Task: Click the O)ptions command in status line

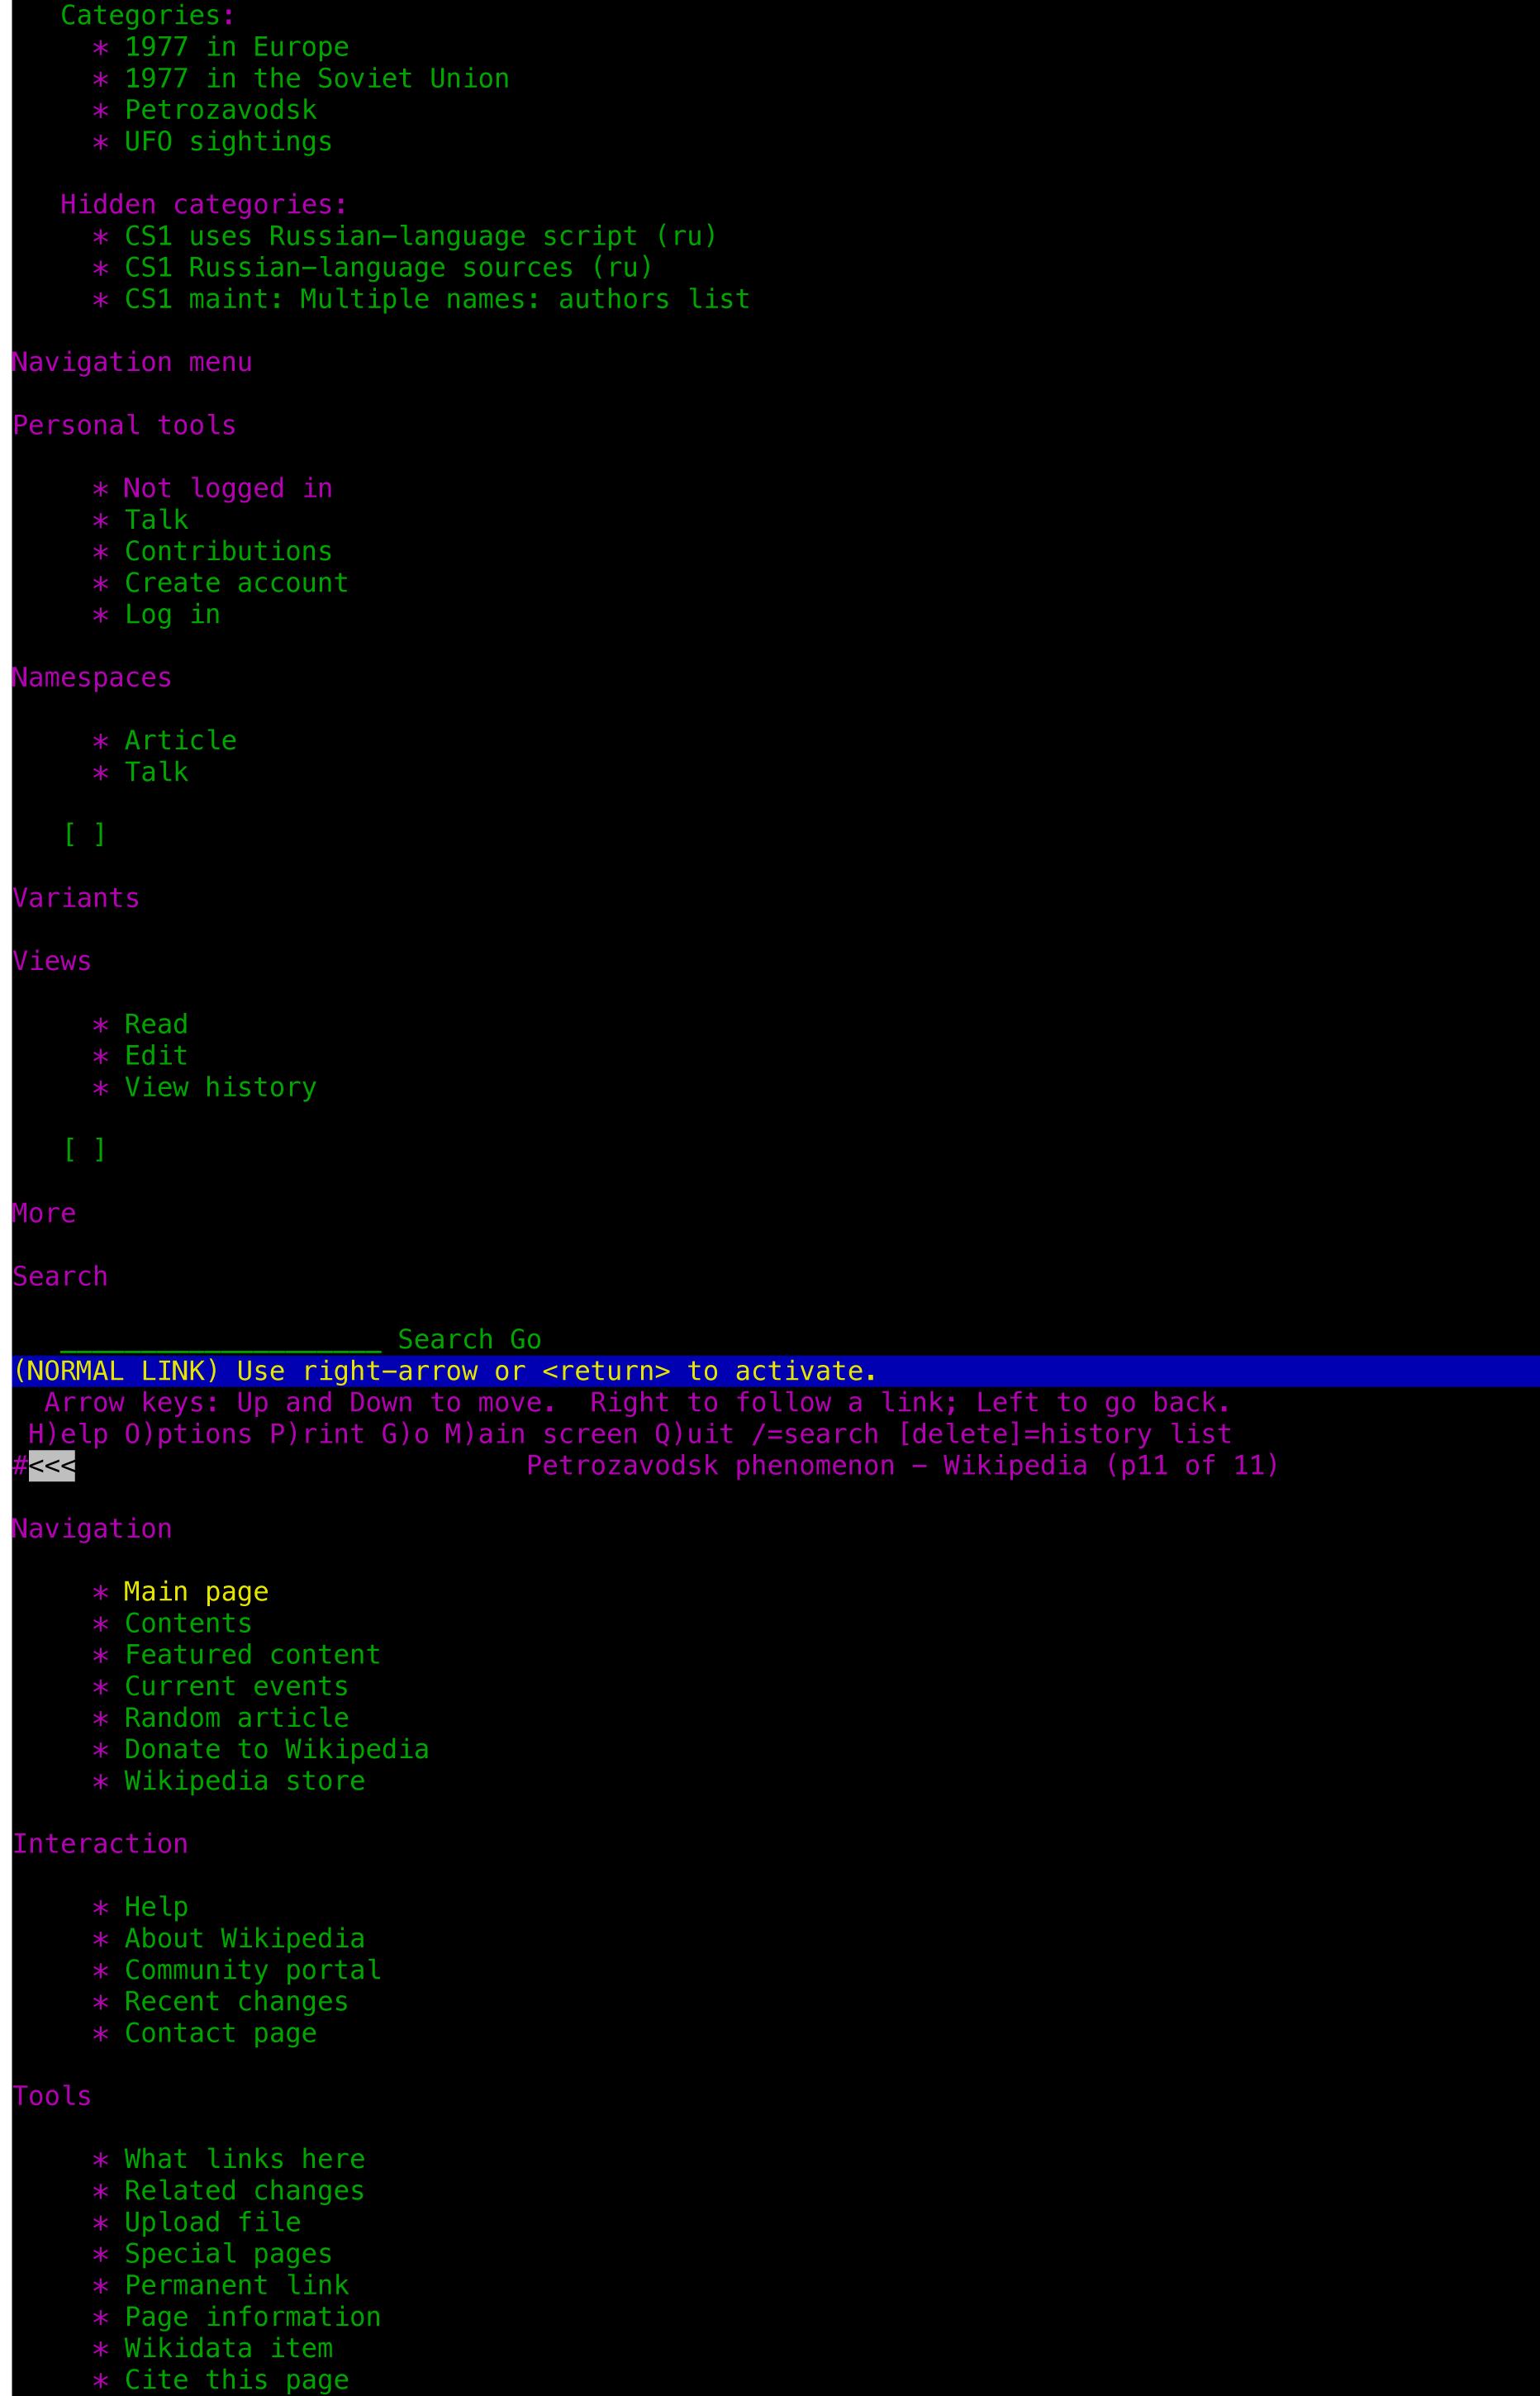Action: coord(189,1435)
